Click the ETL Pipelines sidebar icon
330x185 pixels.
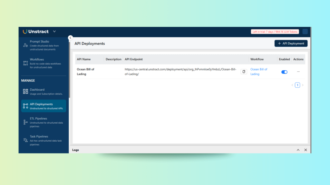click(x=25, y=122)
